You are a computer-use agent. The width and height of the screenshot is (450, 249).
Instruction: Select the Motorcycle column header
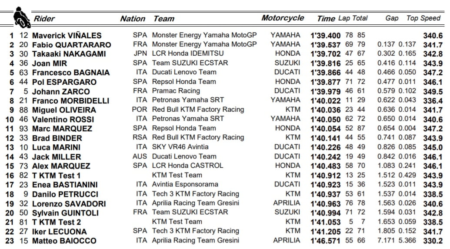[283, 18]
